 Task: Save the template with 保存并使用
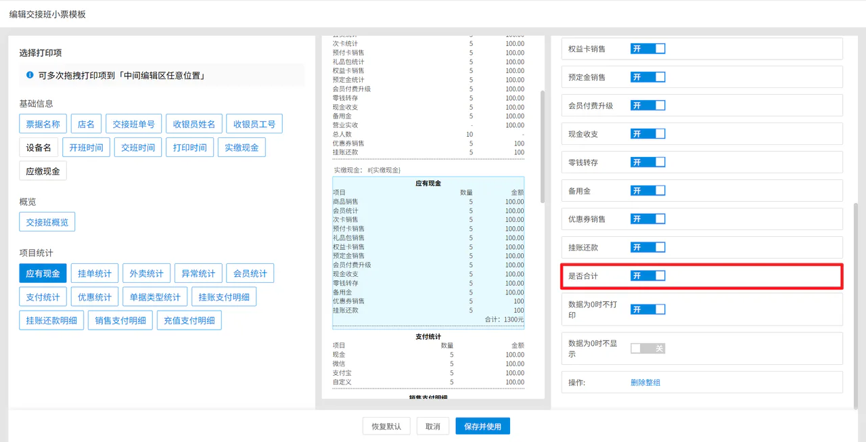(483, 426)
